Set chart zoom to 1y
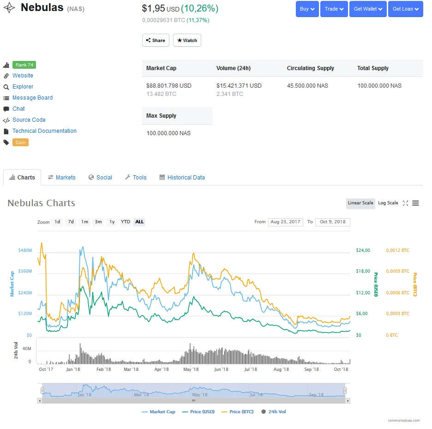This screenshot has height=429, width=432. click(112, 222)
